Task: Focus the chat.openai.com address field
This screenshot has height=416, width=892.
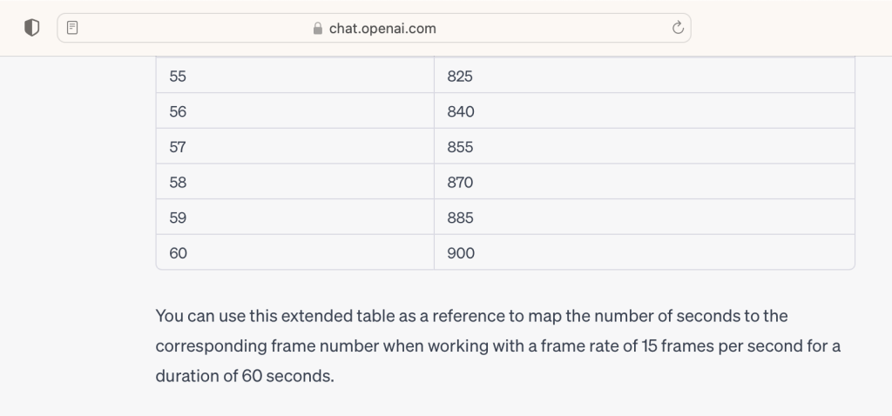Action: [375, 28]
